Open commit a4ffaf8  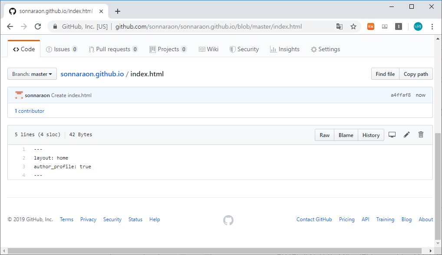pos(401,95)
